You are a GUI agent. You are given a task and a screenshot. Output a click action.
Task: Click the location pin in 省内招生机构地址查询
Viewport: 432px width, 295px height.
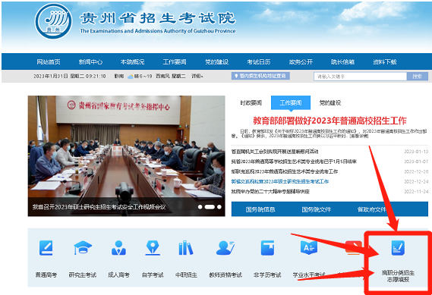click(236, 76)
